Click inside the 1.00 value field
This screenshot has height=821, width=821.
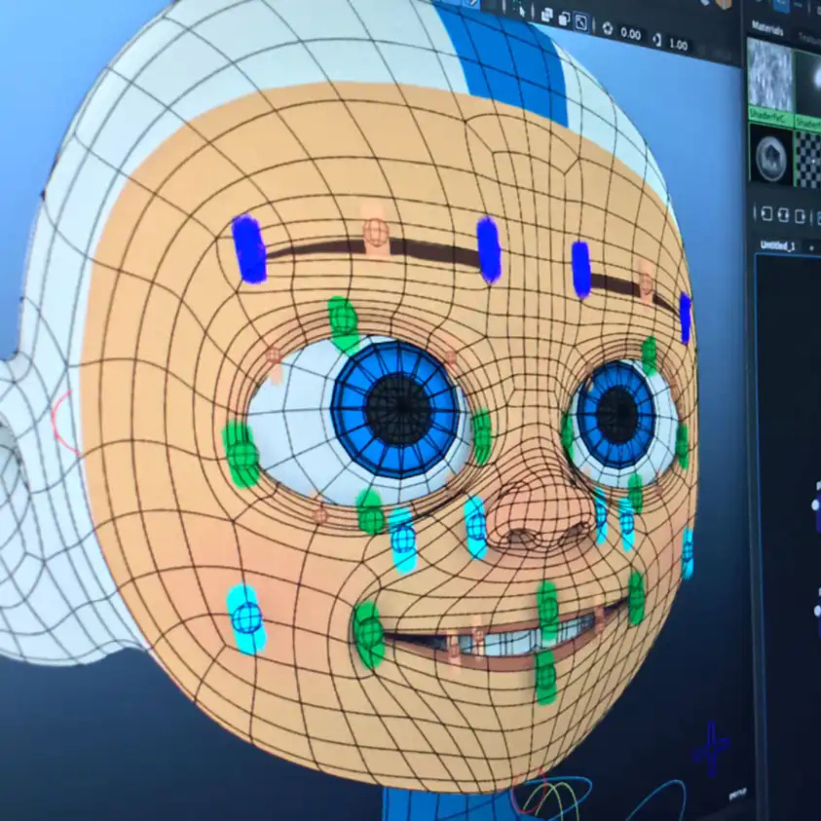click(x=679, y=44)
